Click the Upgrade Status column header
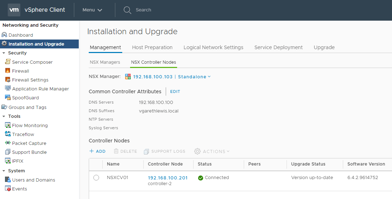The height and width of the screenshot is (199, 392). click(x=308, y=164)
